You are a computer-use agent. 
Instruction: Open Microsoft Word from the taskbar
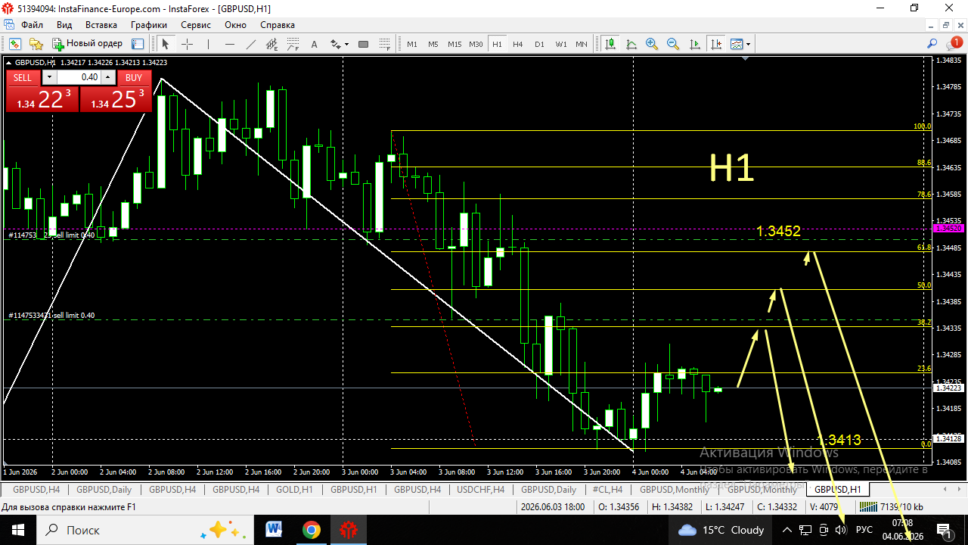274,530
